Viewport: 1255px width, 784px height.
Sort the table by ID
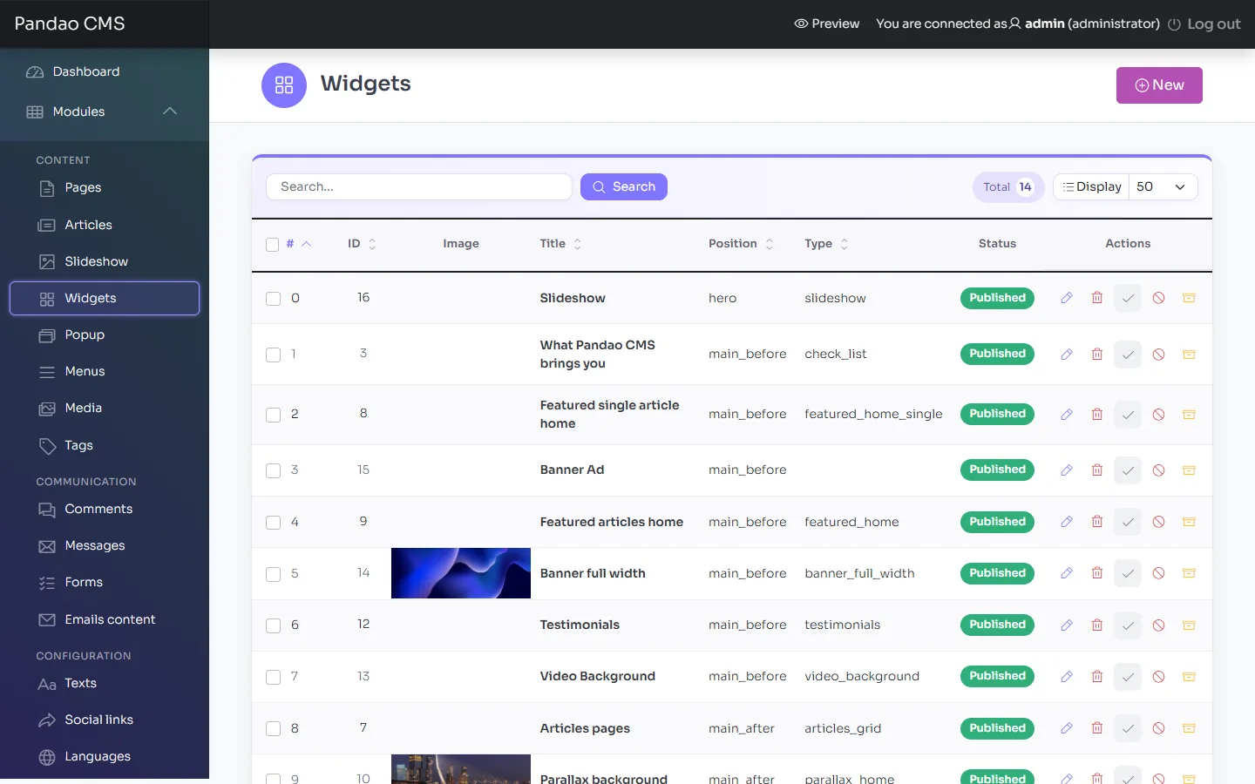(x=362, y=244)
